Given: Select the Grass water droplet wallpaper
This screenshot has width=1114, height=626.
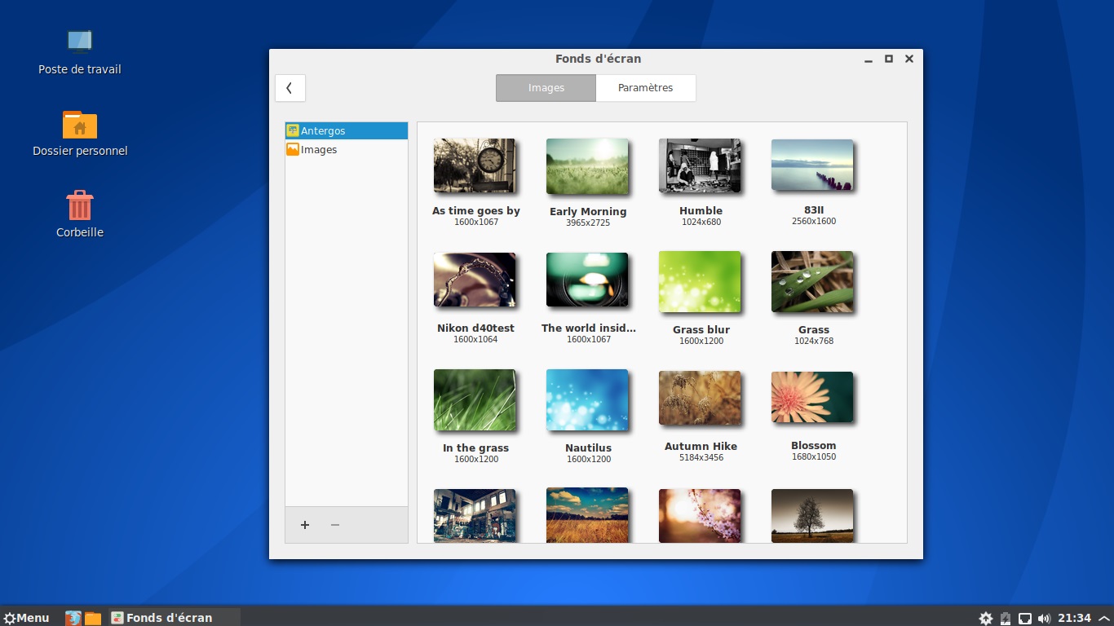Looking at the screenshot, I should (812, 281).
